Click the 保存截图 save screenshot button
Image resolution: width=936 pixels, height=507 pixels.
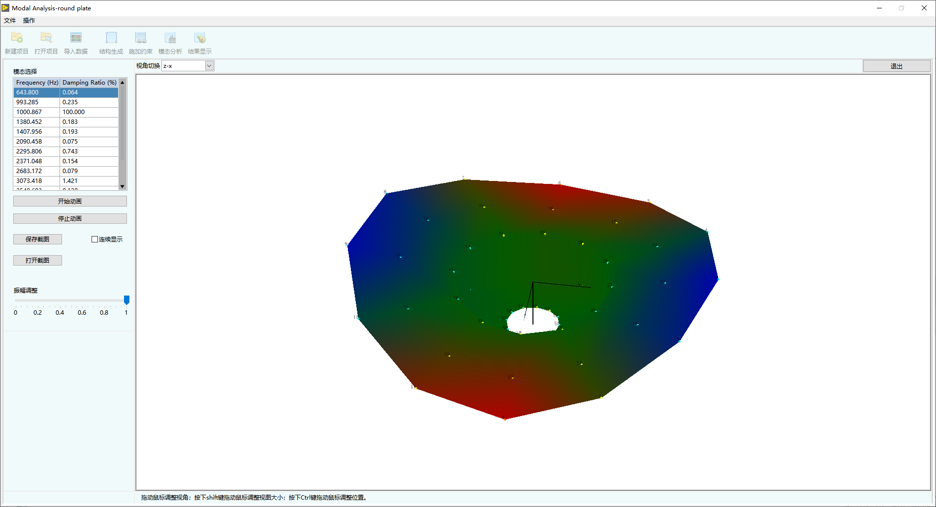37,239
